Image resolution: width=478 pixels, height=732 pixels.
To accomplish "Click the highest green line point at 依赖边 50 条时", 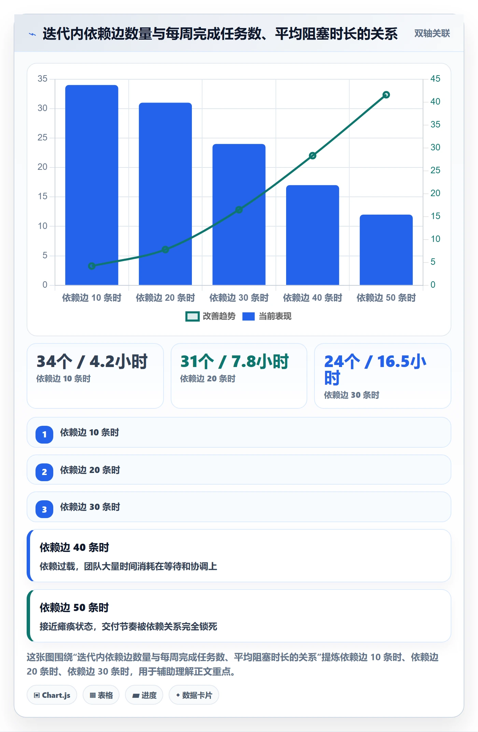I will pos(386,95).
